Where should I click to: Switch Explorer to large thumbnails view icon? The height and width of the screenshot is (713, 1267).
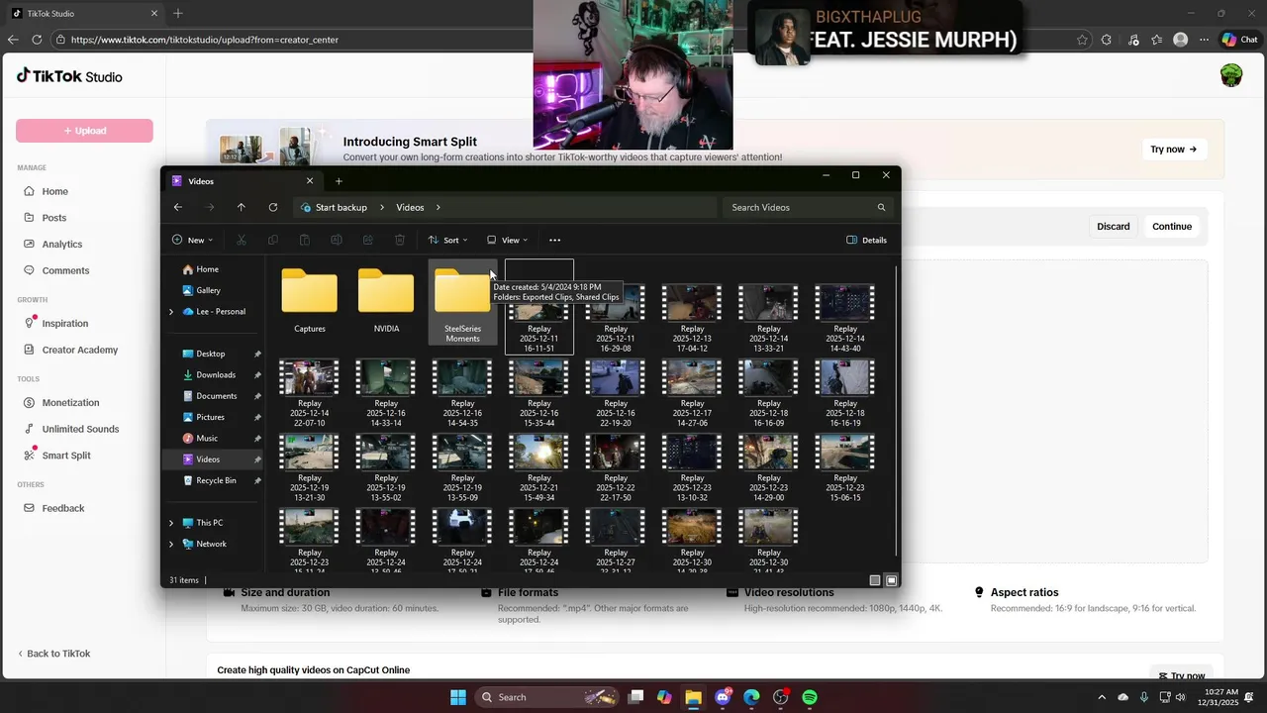tap(892, 580)
